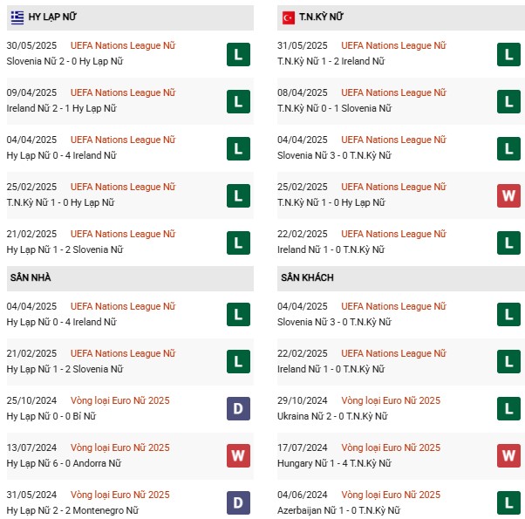
Task: Click W badge in Turkey's 25/02/2025 match row
Action: 508,196
